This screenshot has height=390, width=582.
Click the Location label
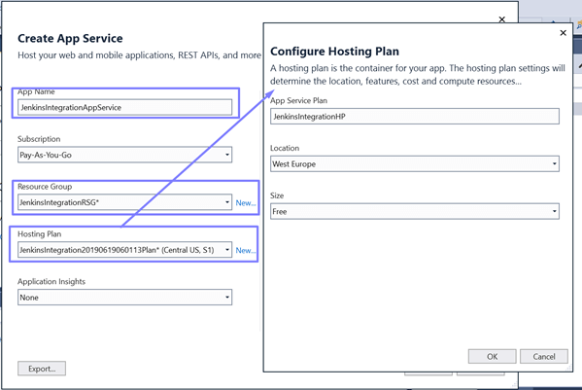285,148
